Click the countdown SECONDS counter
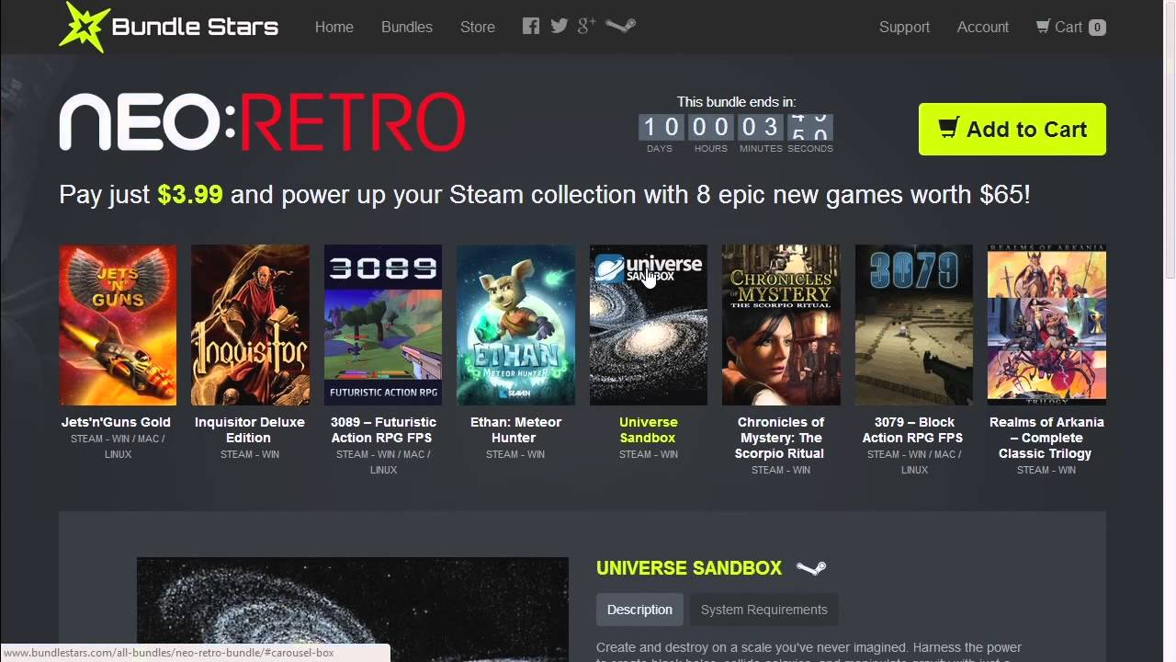The width and height of the screenshot is (1176, 662). 809,127
